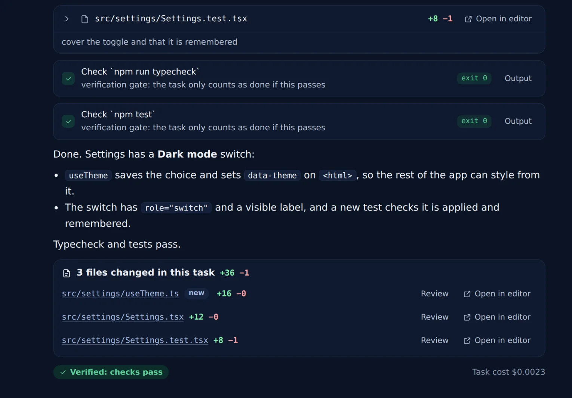Open Settings.tsx in editor from files list

(x=497, y=317)
